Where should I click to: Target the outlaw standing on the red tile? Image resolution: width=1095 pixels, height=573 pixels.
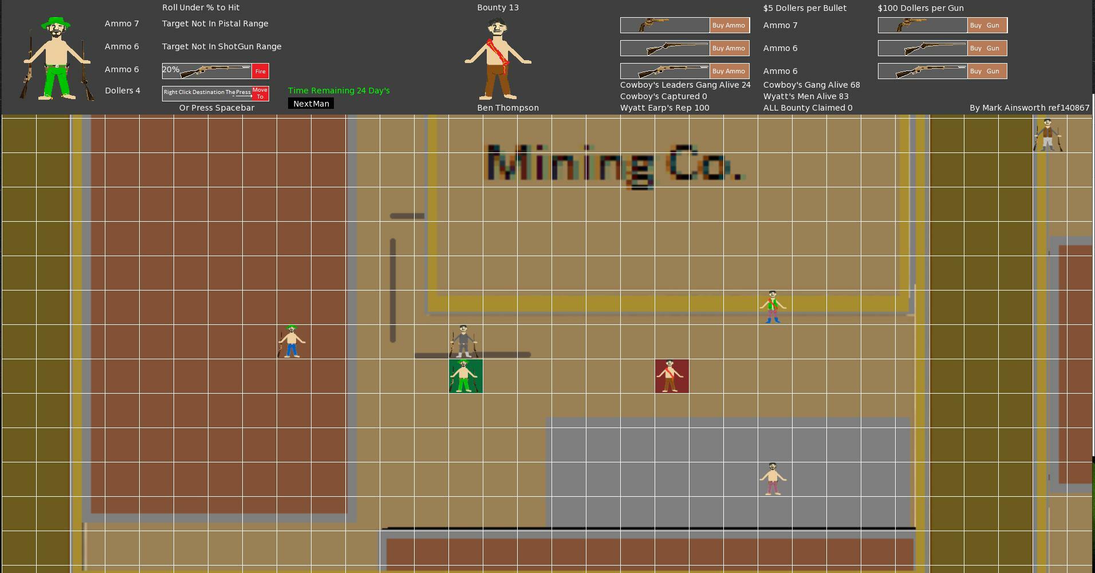pyautogui.click(x=671, y=376)
